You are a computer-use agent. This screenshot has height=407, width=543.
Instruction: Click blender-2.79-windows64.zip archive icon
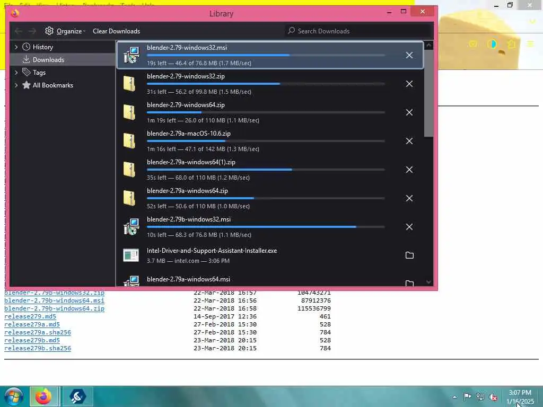click(129, 112)
